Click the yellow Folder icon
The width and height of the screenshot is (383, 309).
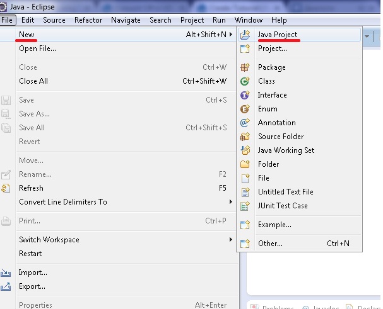[245, 164]
